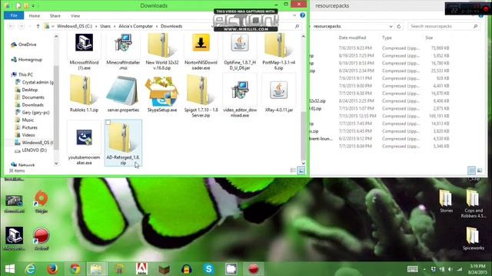
Task: Select NortonNISDownloader.exe file icon
Action: pos(201,43)
